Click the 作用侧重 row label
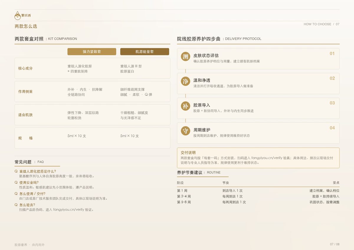Image resolution: width=354 pixels, height=250 pixels. pos(25,92)
